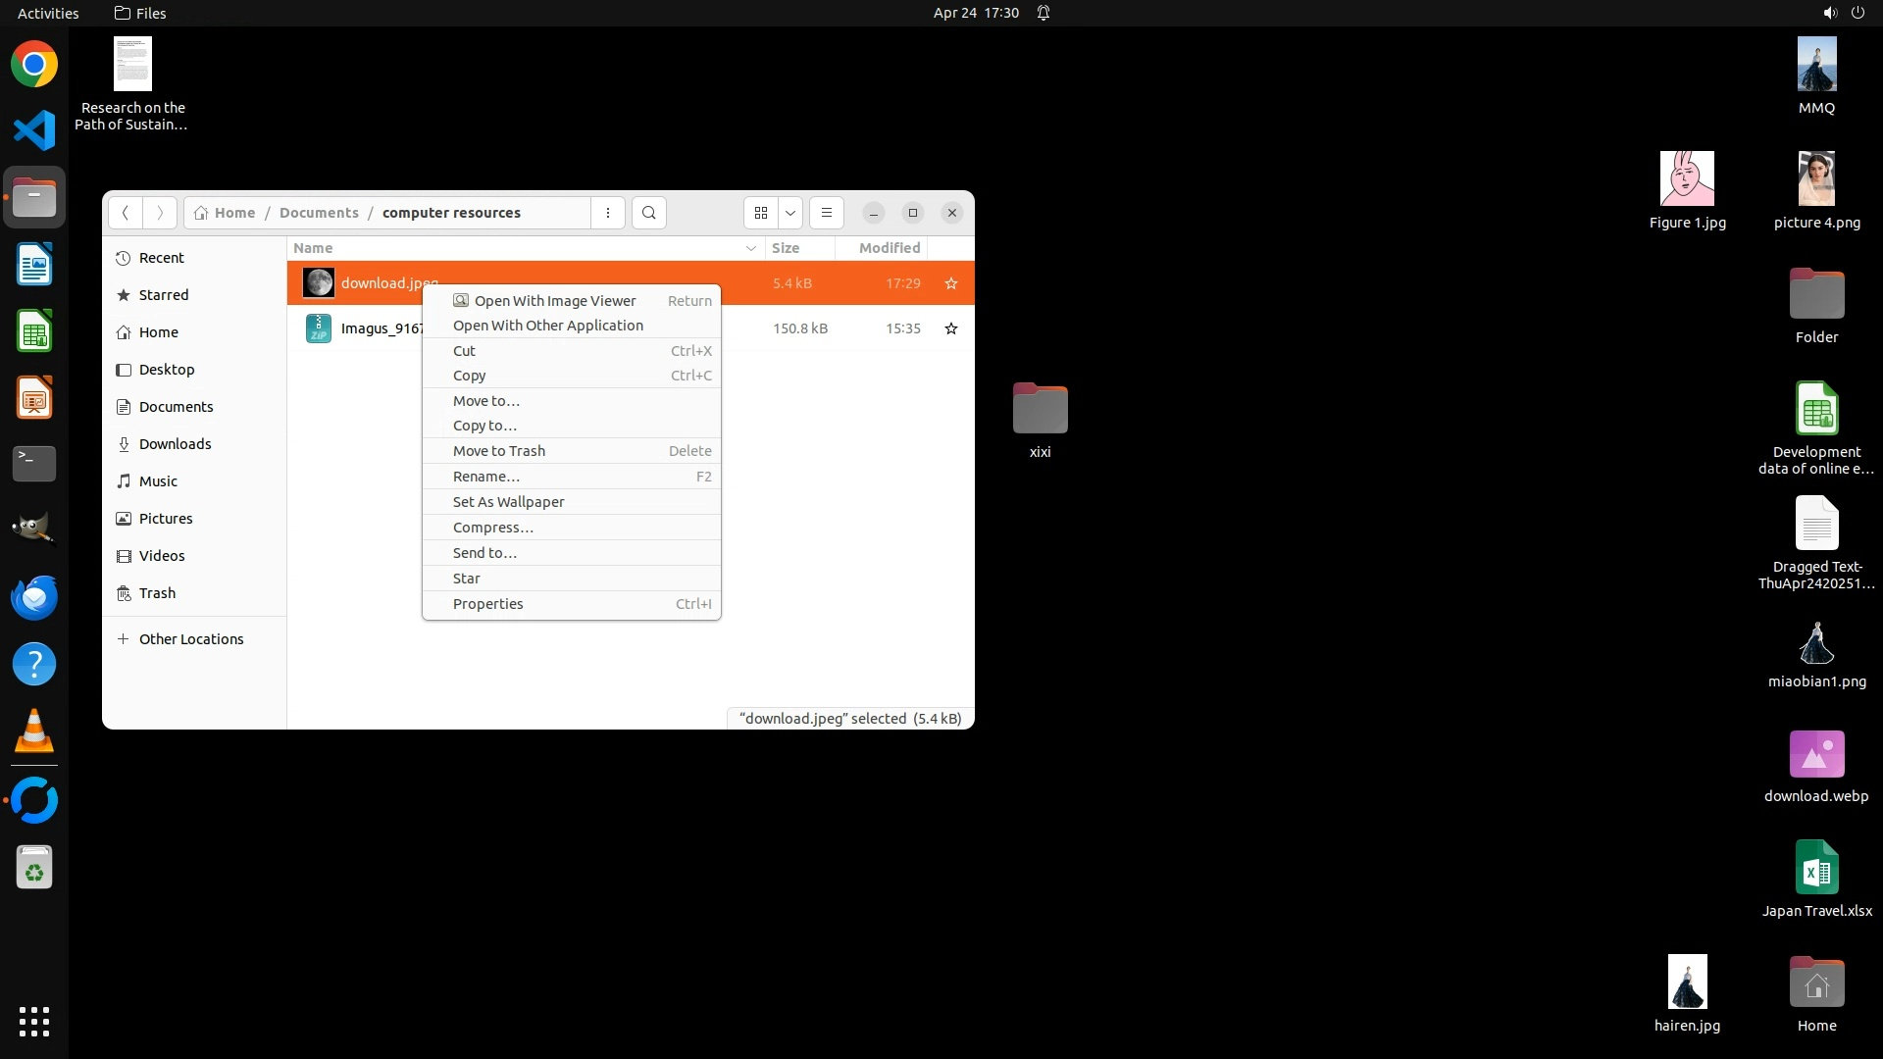
Task: Star the Imagus zip file row
Action: (950, 328)
